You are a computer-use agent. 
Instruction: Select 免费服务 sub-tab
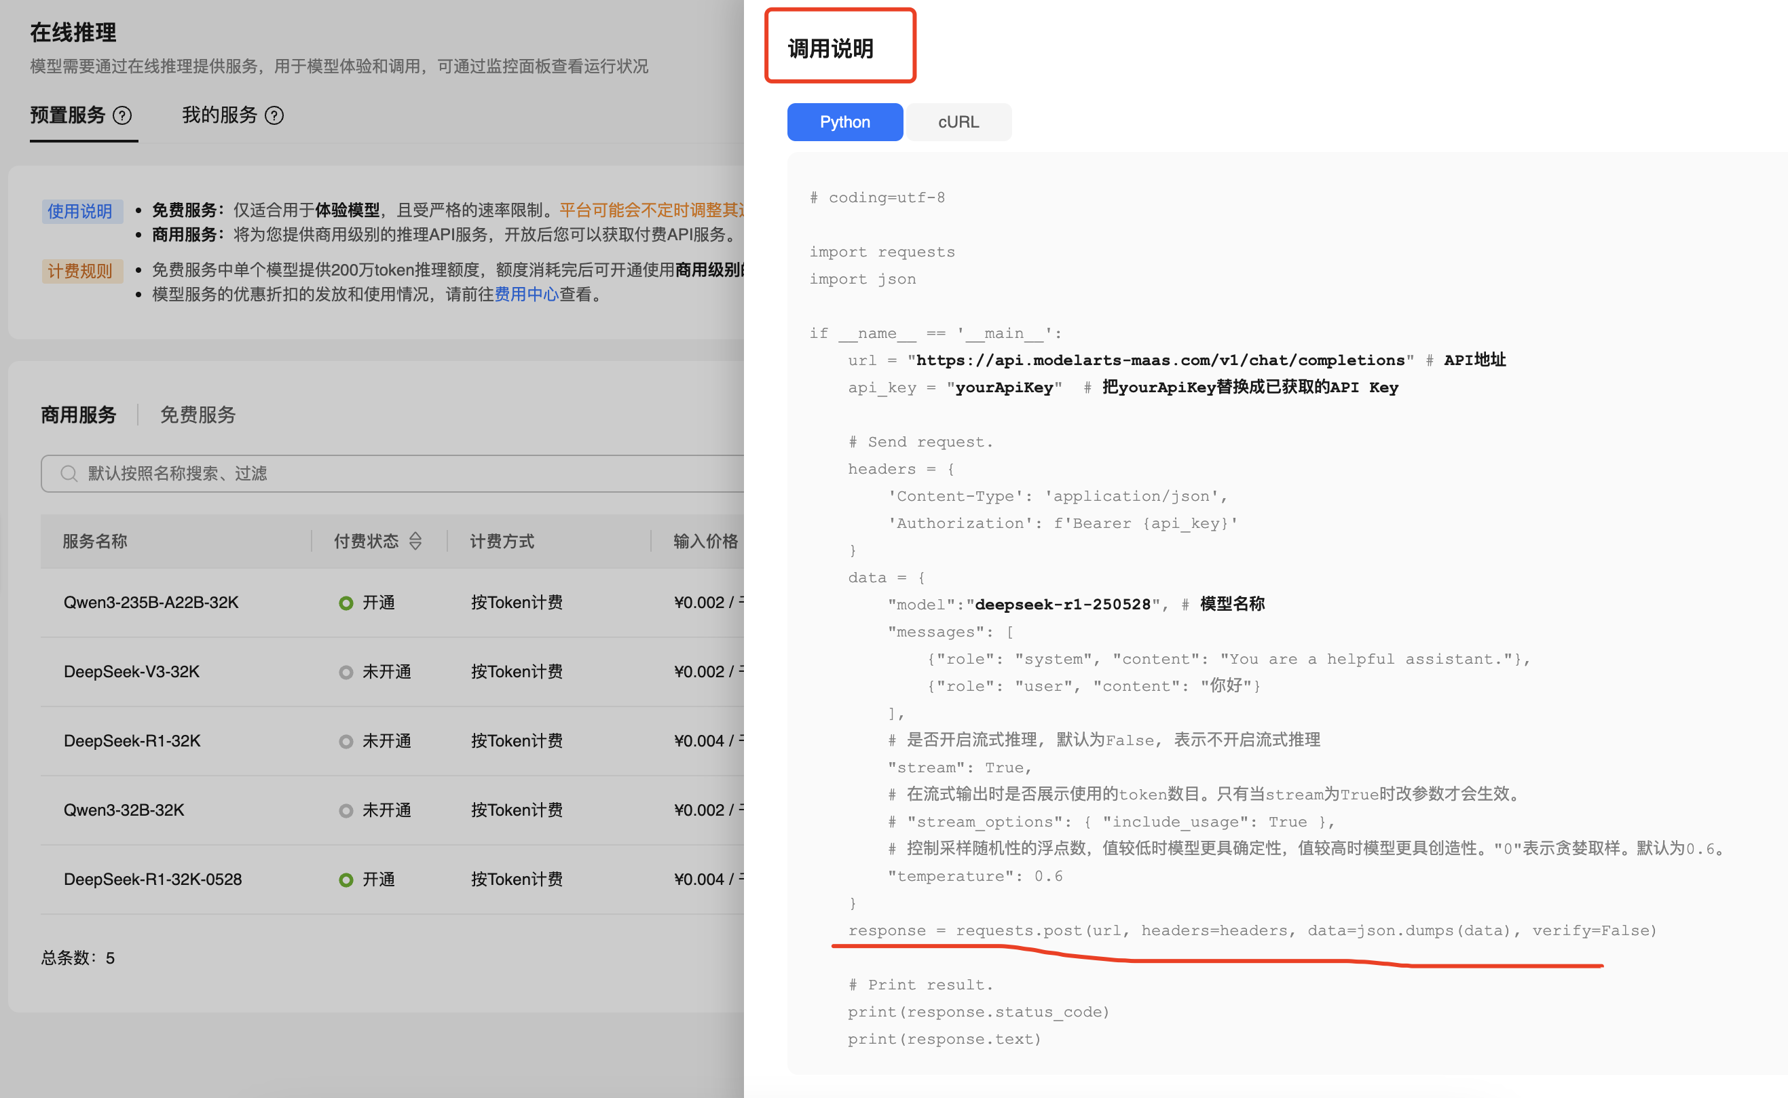(x=198, y=415)
